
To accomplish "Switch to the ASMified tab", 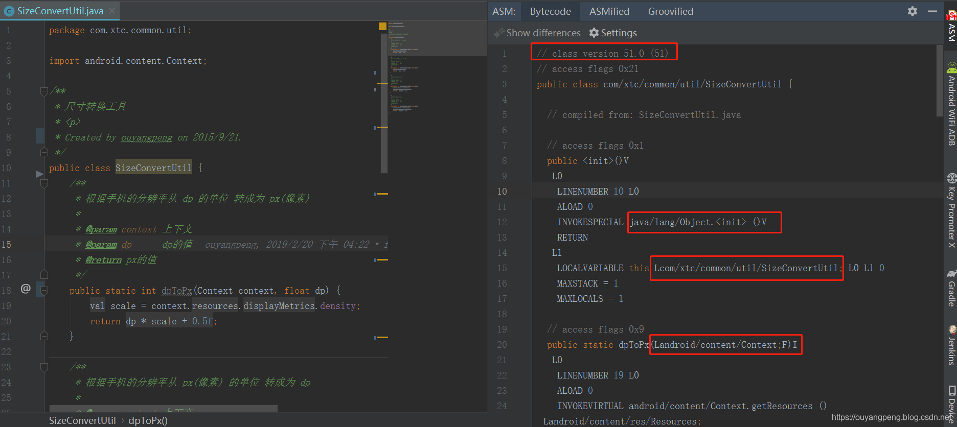I will pos(609,11).
